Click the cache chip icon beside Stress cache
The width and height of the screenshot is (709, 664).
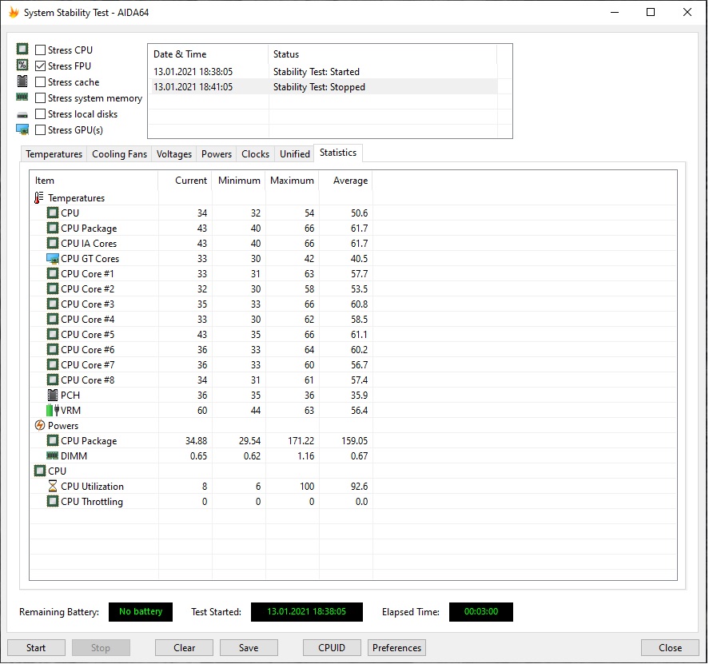pos(22,82)
